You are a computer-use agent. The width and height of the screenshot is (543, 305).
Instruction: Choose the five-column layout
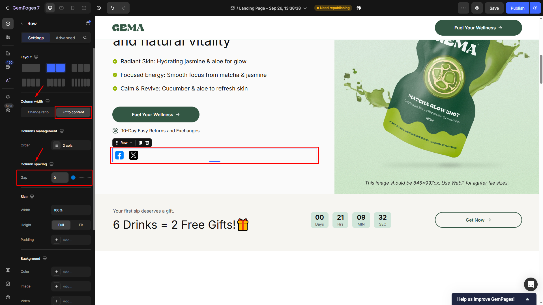[x=56, y=83]
